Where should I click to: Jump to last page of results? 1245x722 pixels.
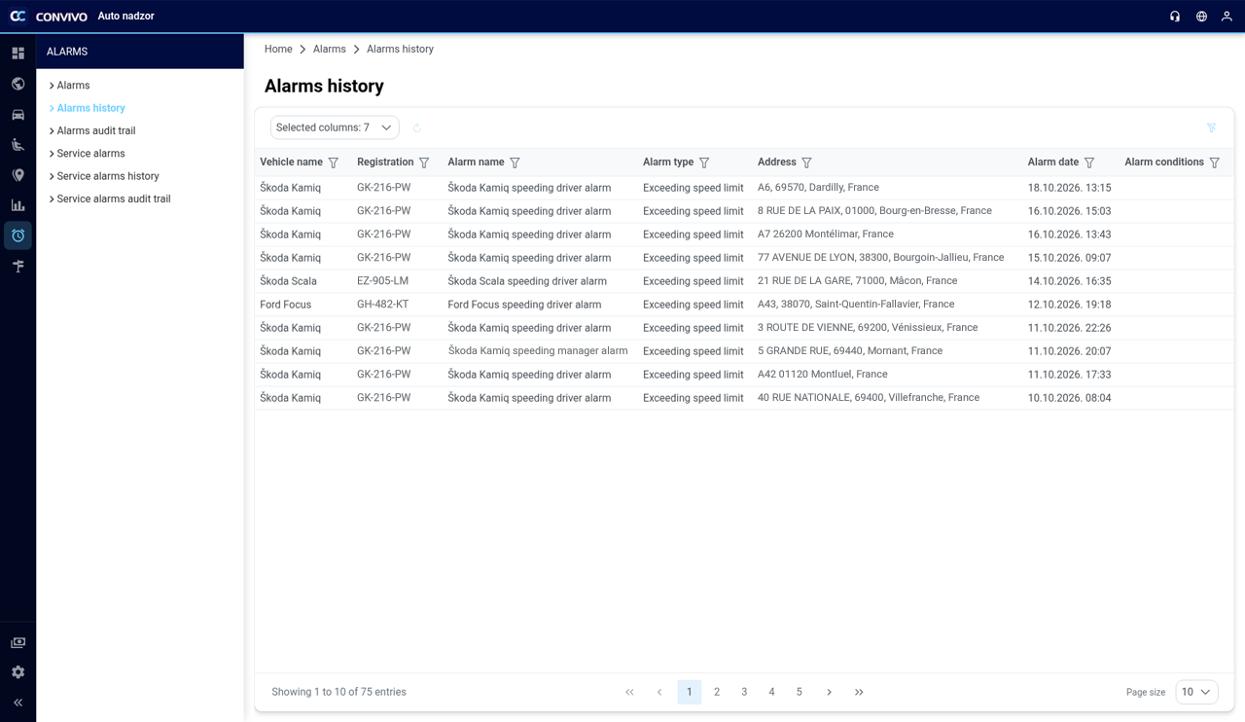pyautogui.click(x=859, y=692)
